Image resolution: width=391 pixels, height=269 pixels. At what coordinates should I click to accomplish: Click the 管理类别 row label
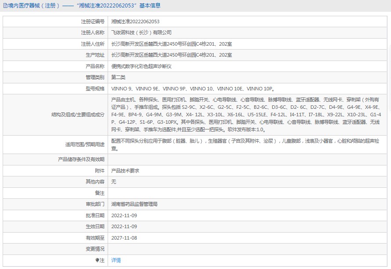coord(95,78)
